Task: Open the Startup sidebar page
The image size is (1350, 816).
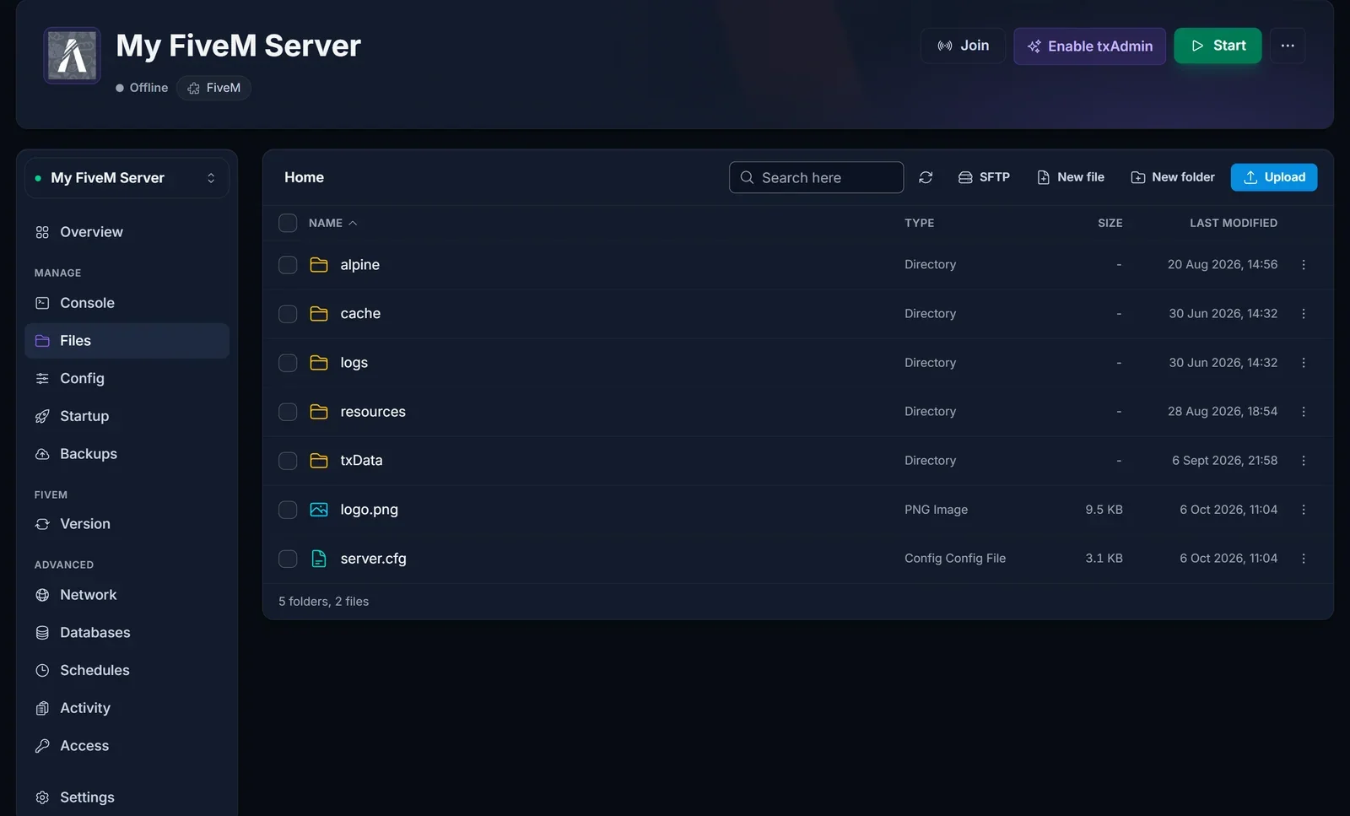Action: [127, 416]
